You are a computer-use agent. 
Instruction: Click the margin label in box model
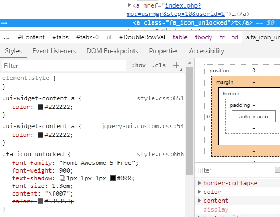point(225,82)
